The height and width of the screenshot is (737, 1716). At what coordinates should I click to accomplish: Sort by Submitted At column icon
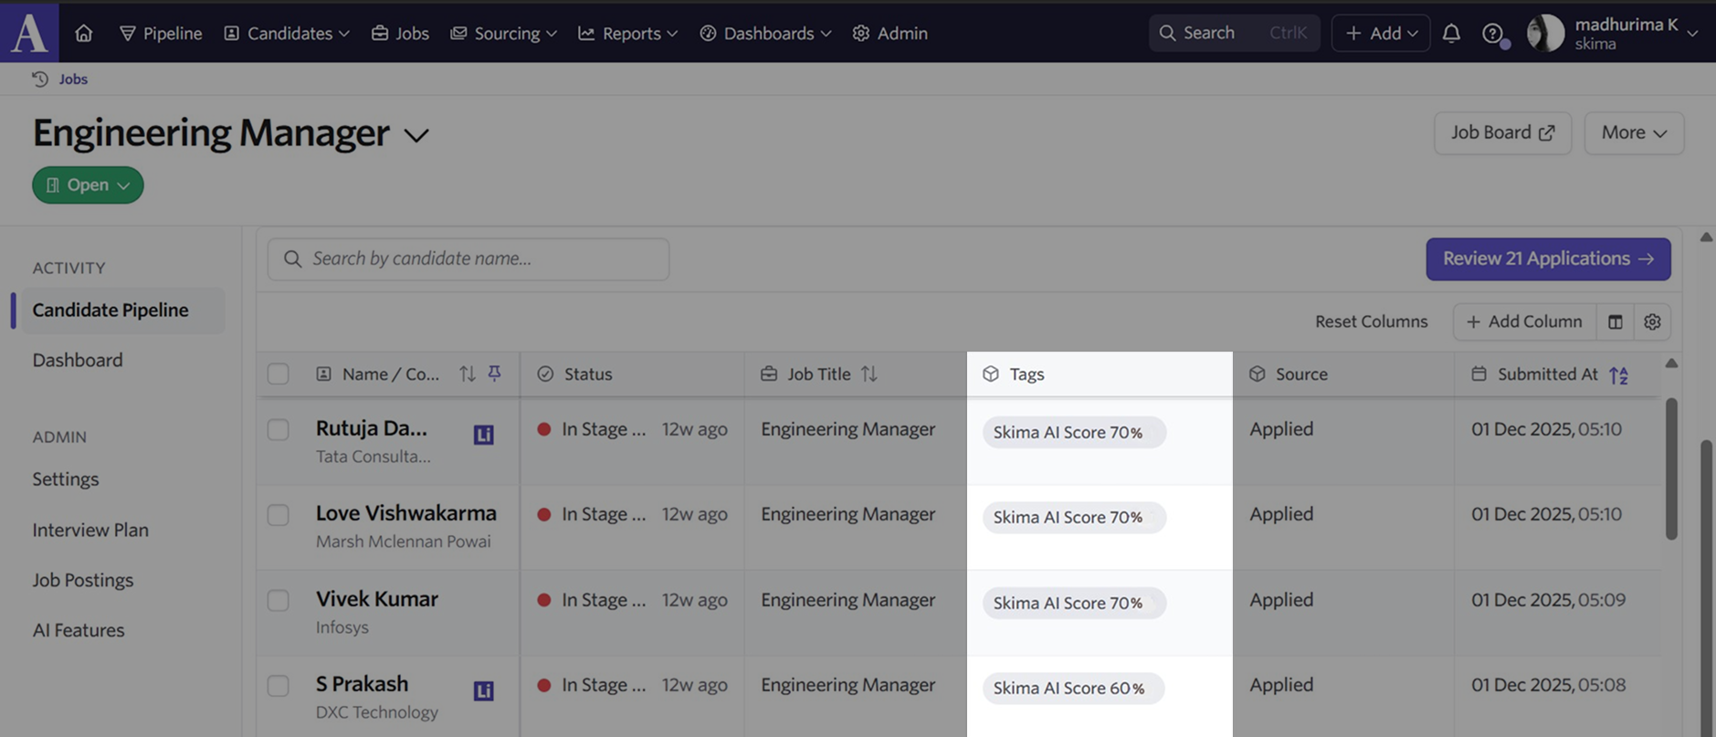coord(1618,374)
